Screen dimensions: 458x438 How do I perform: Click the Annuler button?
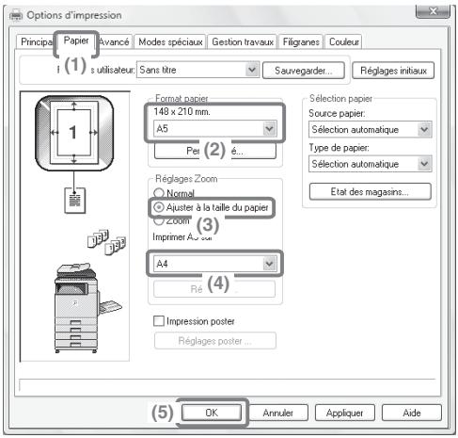tap(278, 413)
